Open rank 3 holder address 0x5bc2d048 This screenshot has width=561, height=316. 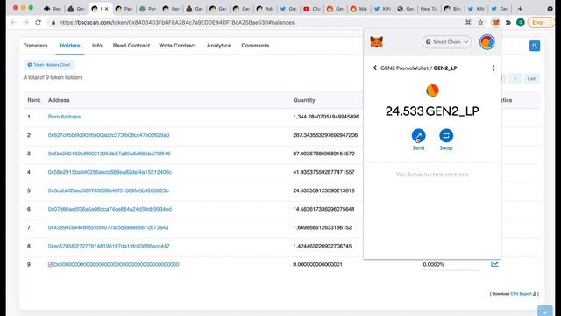(x=109, y=154)
